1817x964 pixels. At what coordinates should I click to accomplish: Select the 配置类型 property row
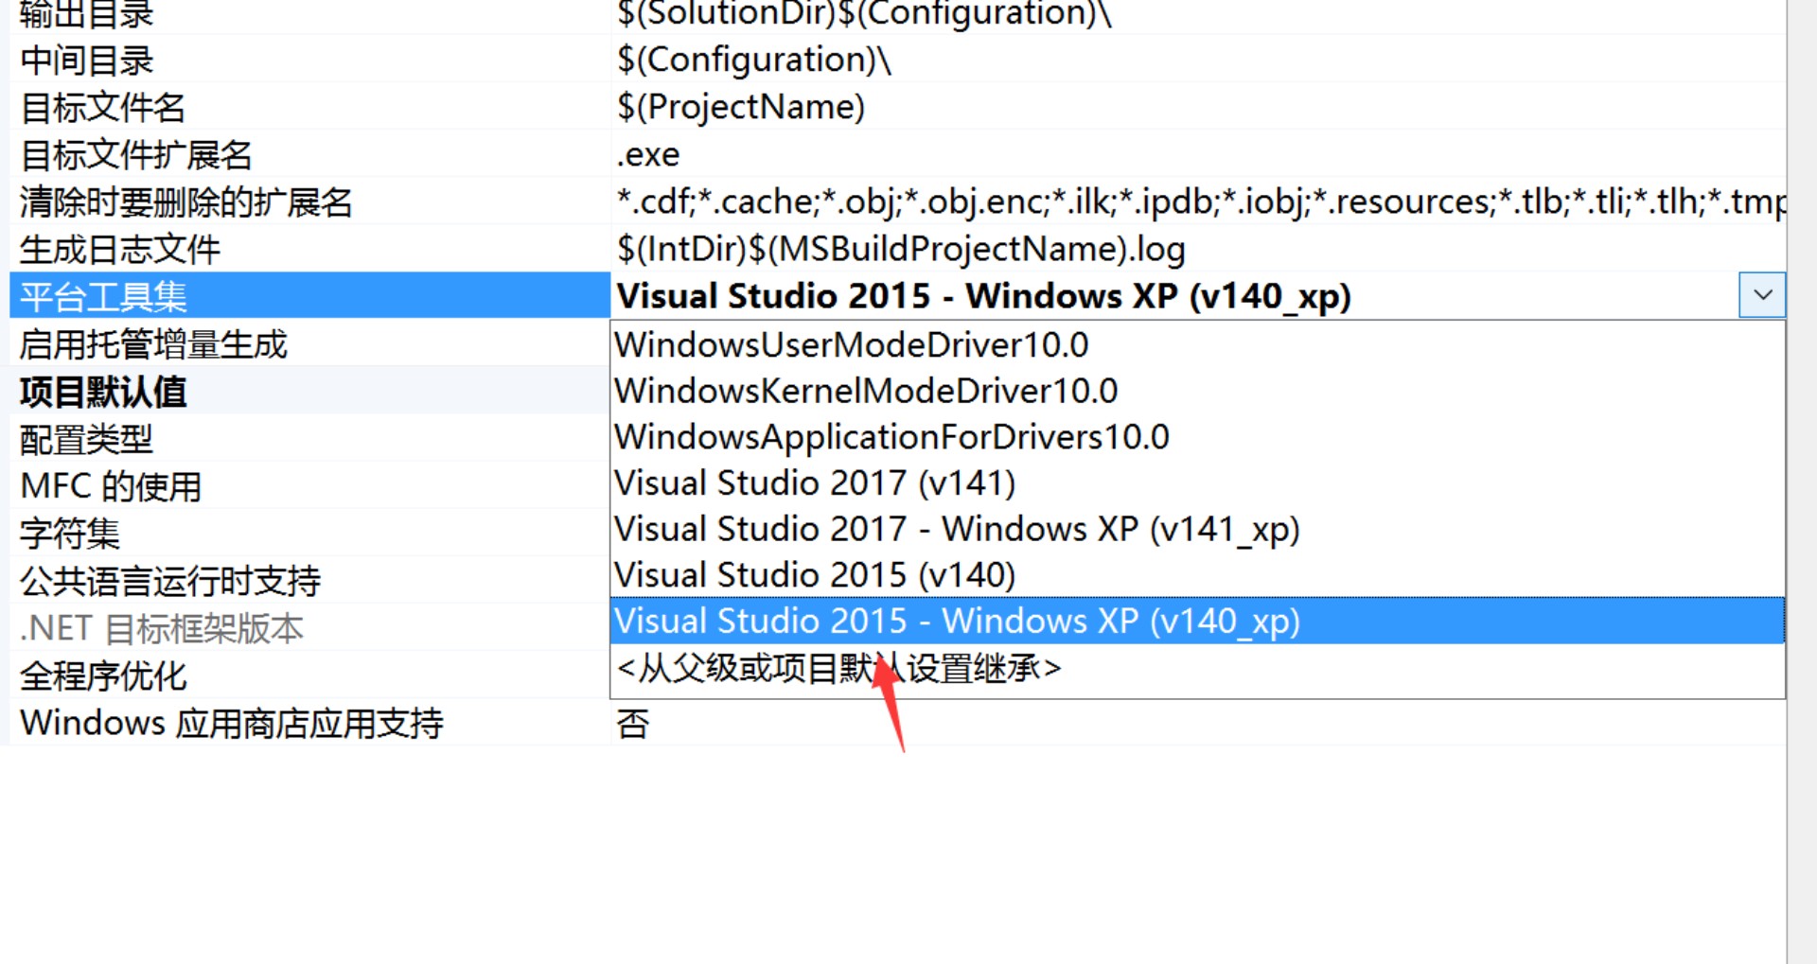click(x=86, y=439)
